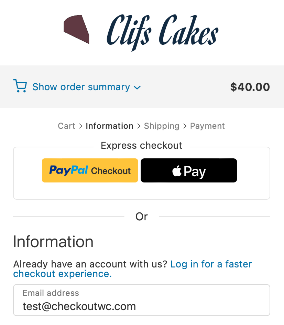This screenshot has height=325, width=284.
Task: Click the Information section heading
Action: pyautogui.click(x=53, y=242)
